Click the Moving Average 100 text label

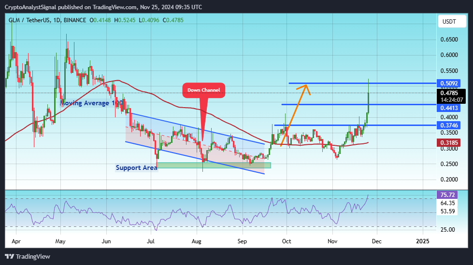coord(91,103)
